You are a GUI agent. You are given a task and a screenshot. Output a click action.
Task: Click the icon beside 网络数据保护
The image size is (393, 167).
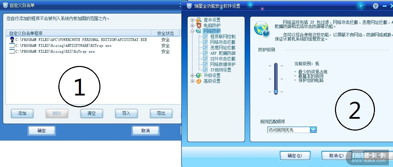[205, 64]
